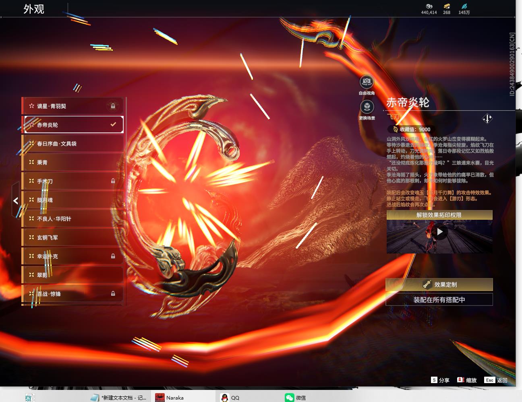Choose 春日序曲·文具袋 from the list

[x=72, y=143]
